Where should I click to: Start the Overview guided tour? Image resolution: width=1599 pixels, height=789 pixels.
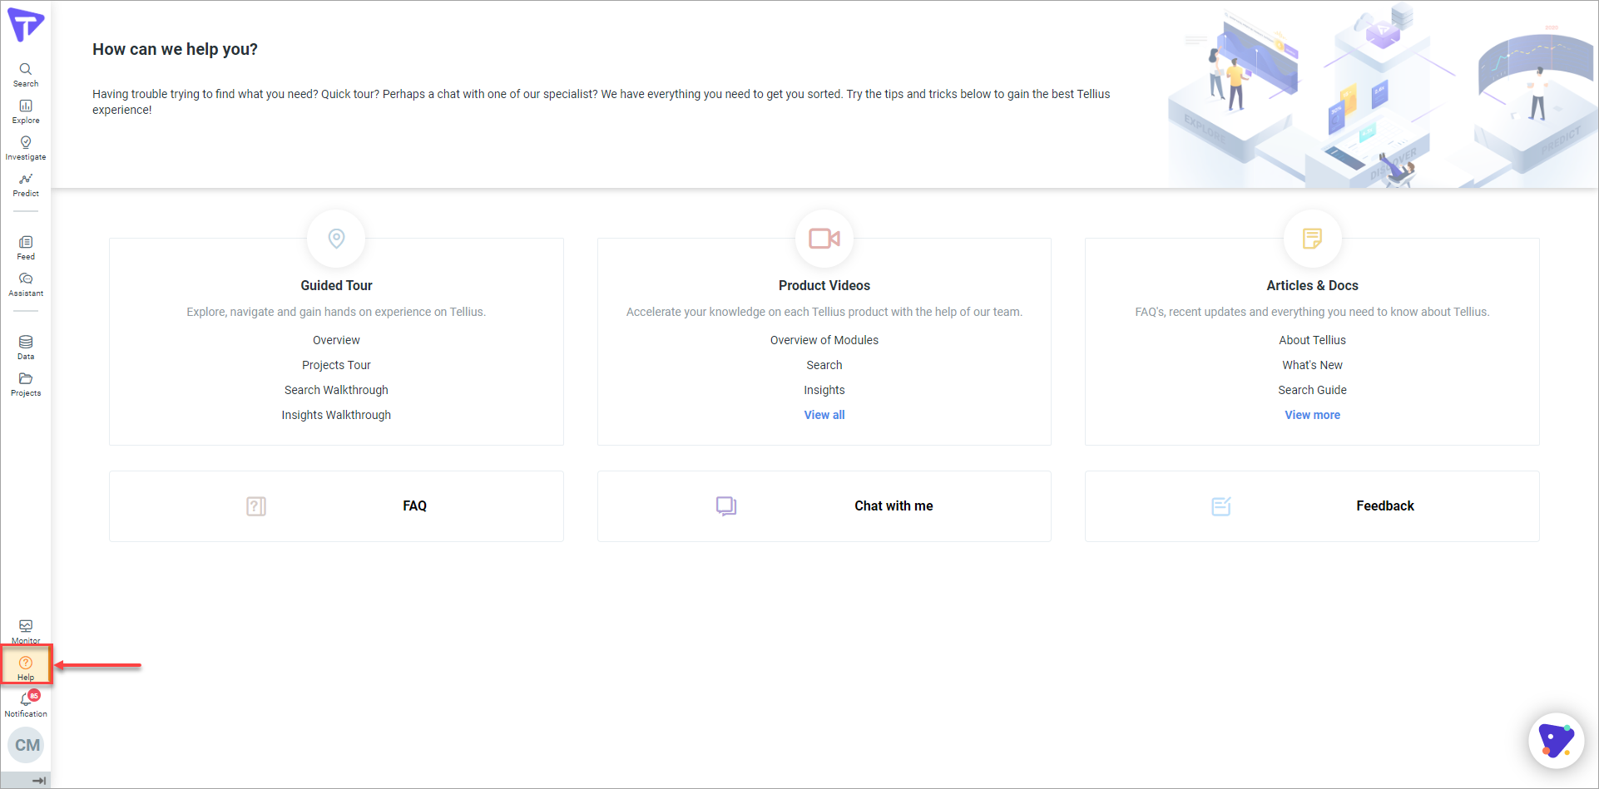336,340
